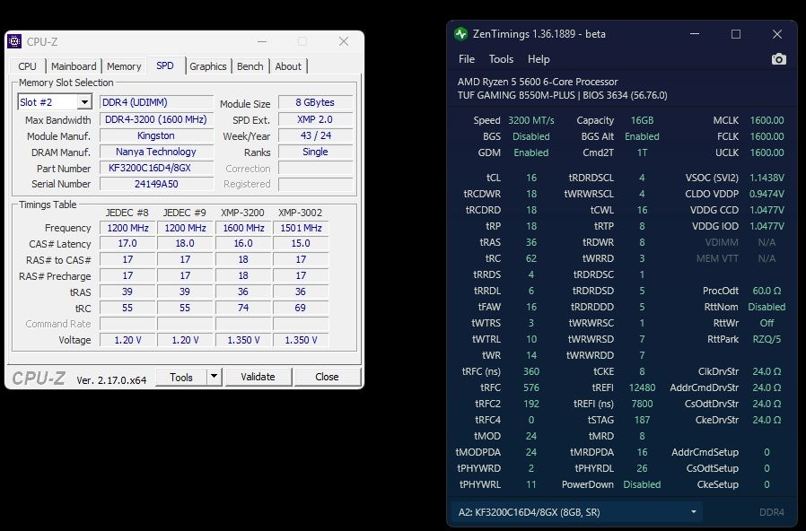Click the BGS Alt Enabled value
This screenshot has width=806, height=531.
(642, 136)
